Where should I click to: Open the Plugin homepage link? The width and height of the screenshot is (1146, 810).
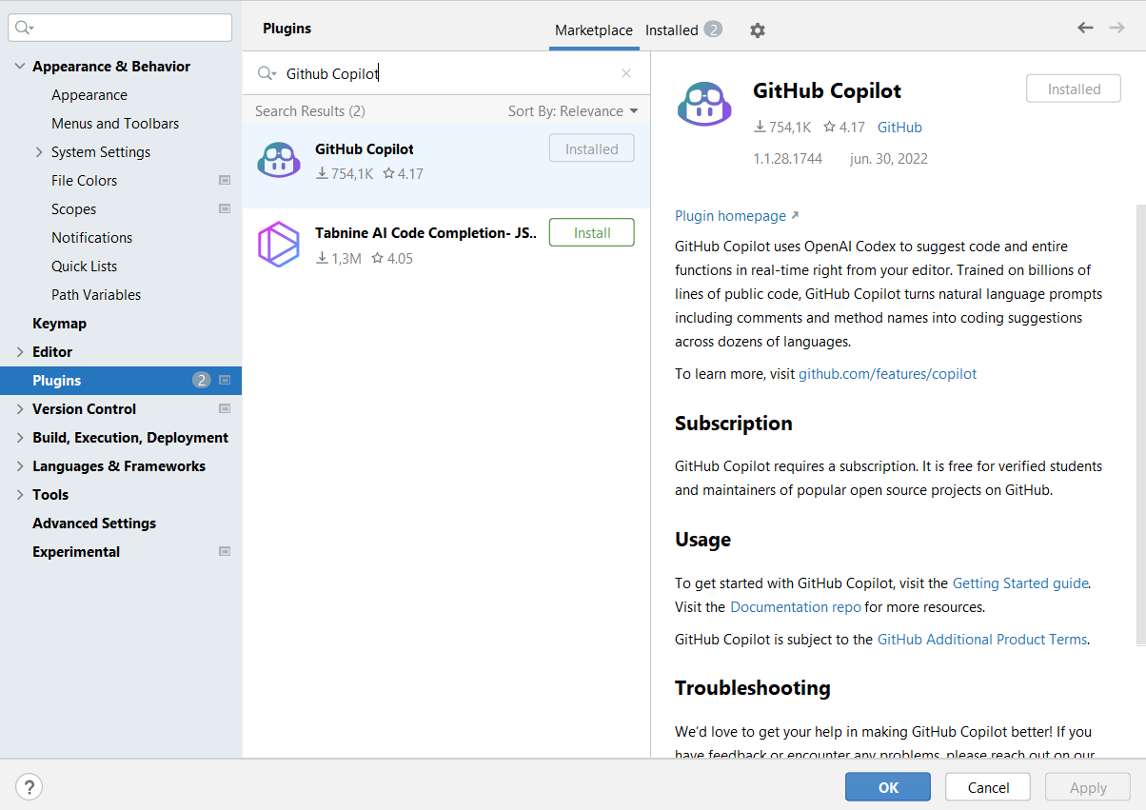coord(729,216)
